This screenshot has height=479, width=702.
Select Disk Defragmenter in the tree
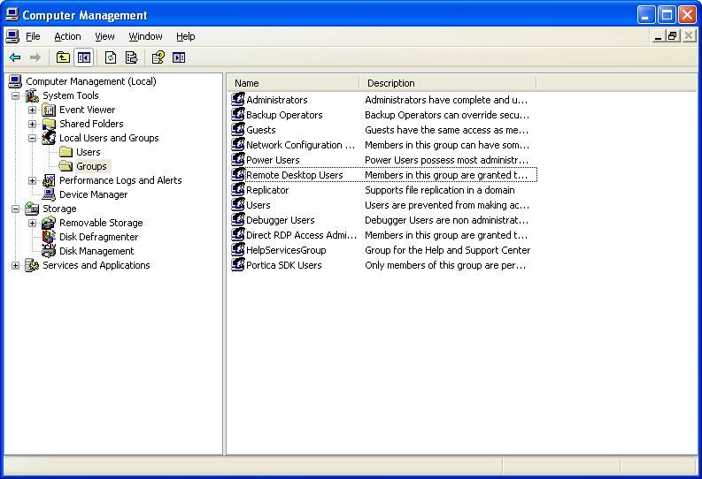pos(98,237)
